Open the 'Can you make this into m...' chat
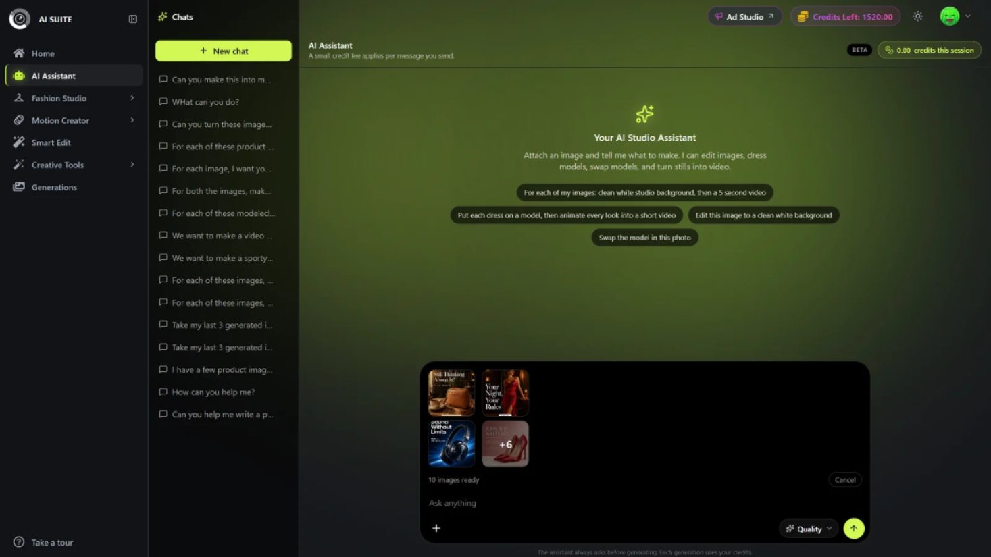 [223, 80]
